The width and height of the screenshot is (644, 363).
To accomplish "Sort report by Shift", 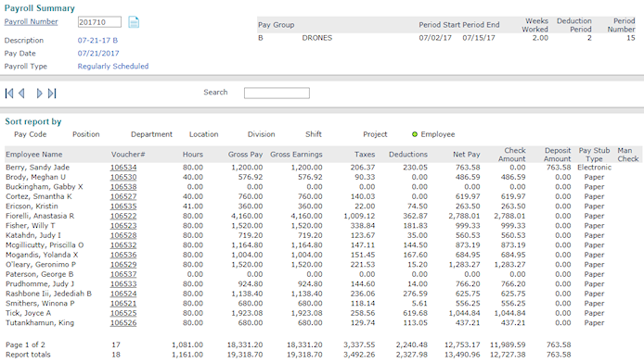I will (x=314, y=134).
